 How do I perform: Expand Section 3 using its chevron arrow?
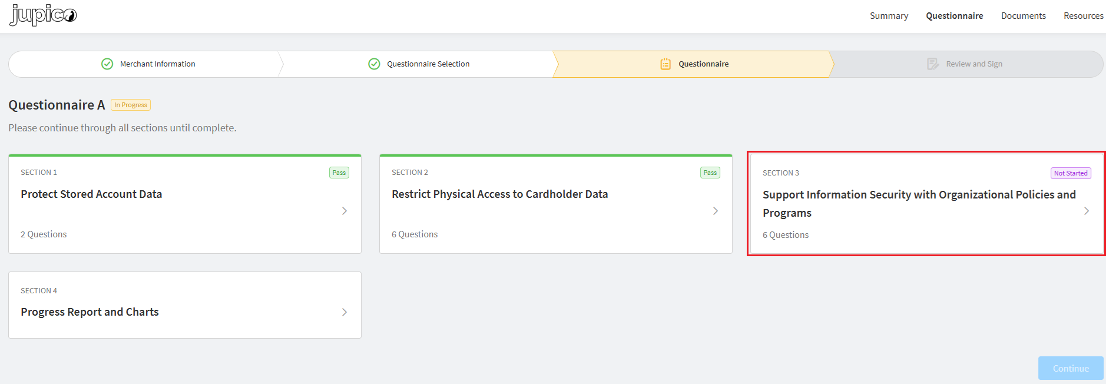(1087, 211)
